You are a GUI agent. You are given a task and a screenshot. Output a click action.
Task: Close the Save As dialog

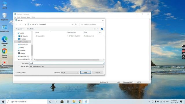pyautogui.click(x=103, y=20)
